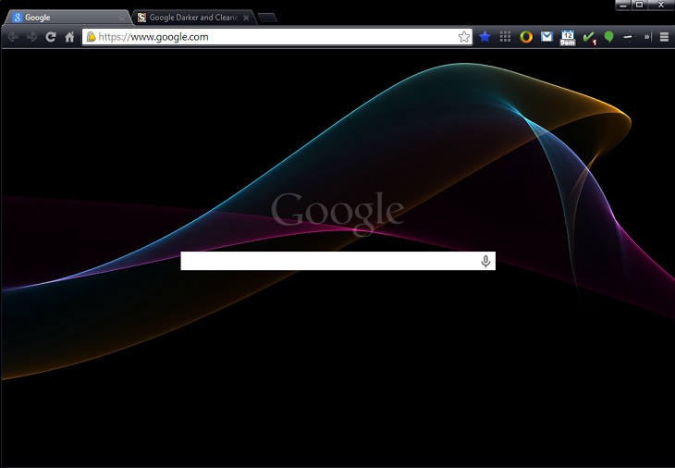Go back with the back arrow

pos(13,37)
